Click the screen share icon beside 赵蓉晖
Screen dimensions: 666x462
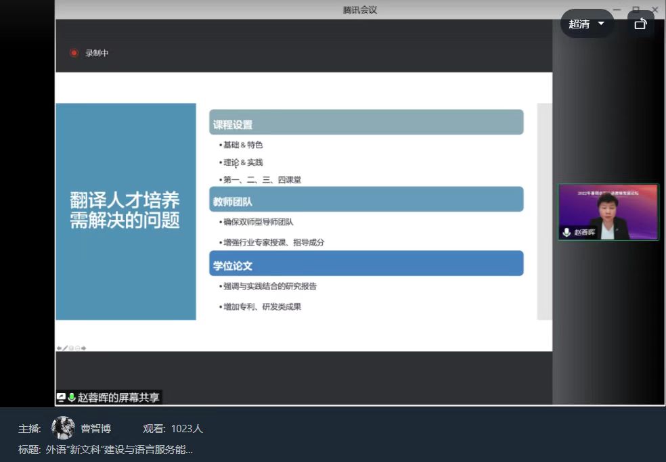62,398
